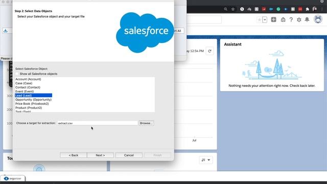Click the grey play-arrow extension icon
Viewport: 327px width, 184px height.
(x=293, y=9)
